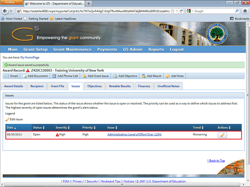Sort issues by Date column

(x=11, y=127)
